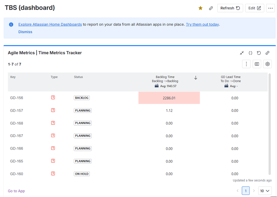Open issue GD-166
277x197 pixels.
(x=17, y=149)
